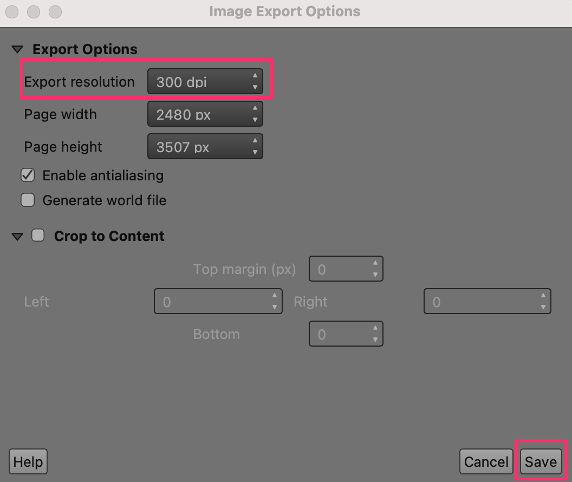572x482 pixels.
Task: Disable the Enable antialiasing checkbox
Action: (x=28, y=175)
